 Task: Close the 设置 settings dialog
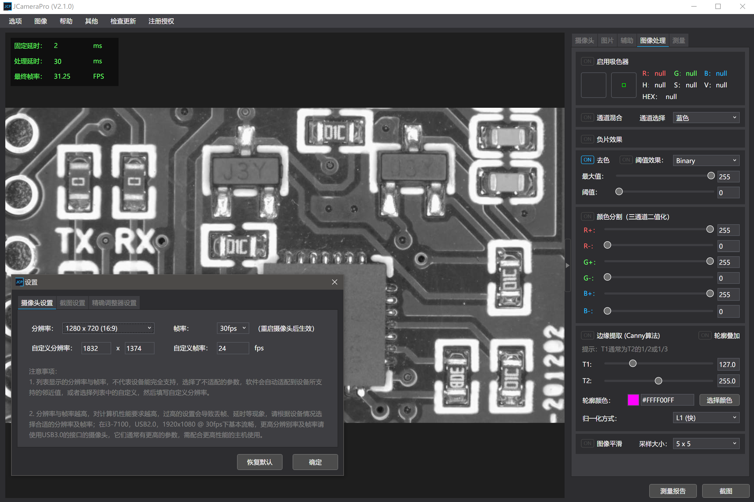coord(334,282)
